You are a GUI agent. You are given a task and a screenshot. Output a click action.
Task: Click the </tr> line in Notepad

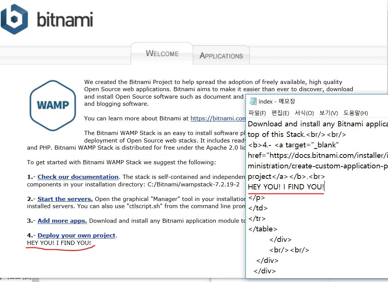(257, 218)
